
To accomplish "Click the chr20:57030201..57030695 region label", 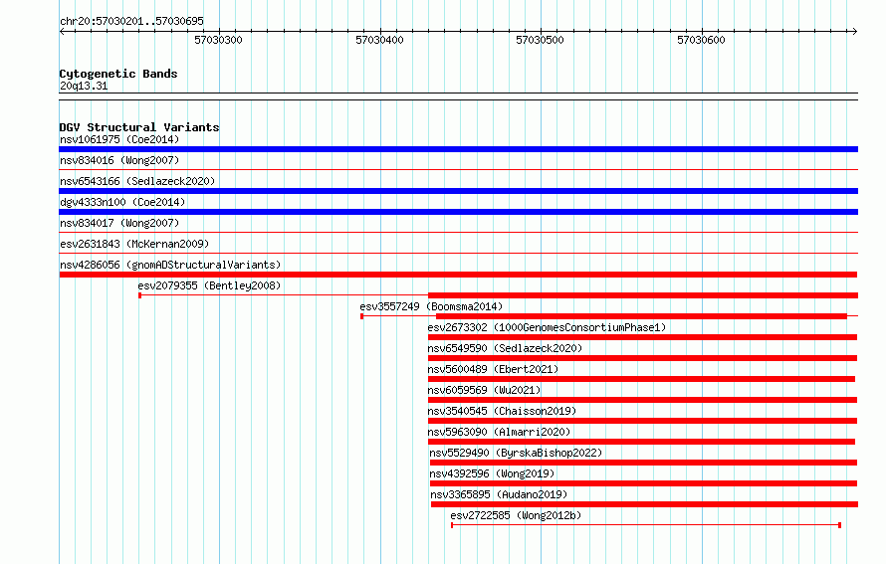I will tap(131, 21).
